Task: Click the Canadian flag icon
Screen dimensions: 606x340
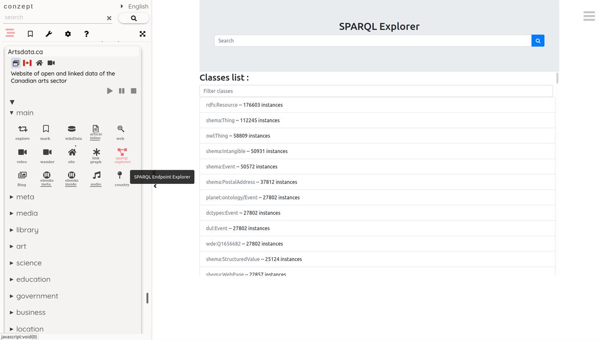Action: 27,63
